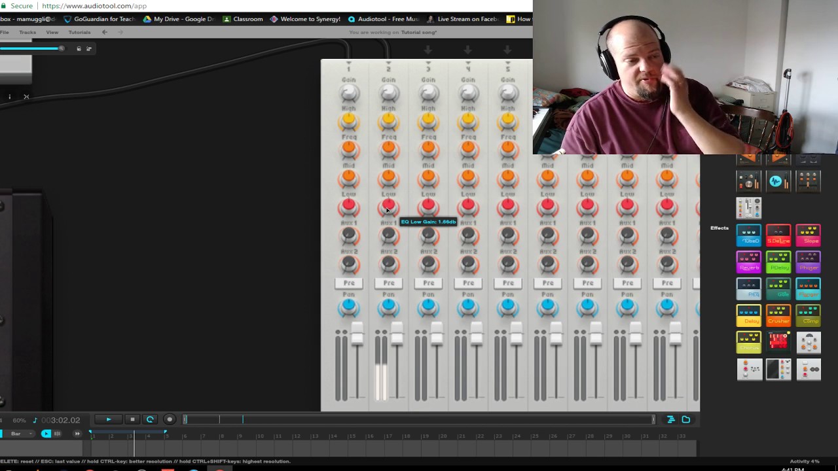Add the Crusher effect pedal
The image size is (838, 471).
tap(778, 315)
